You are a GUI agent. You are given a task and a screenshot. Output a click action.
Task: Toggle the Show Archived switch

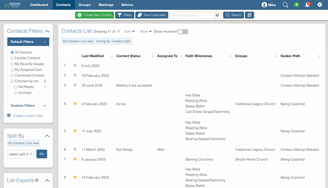click(x=182, y=32)
